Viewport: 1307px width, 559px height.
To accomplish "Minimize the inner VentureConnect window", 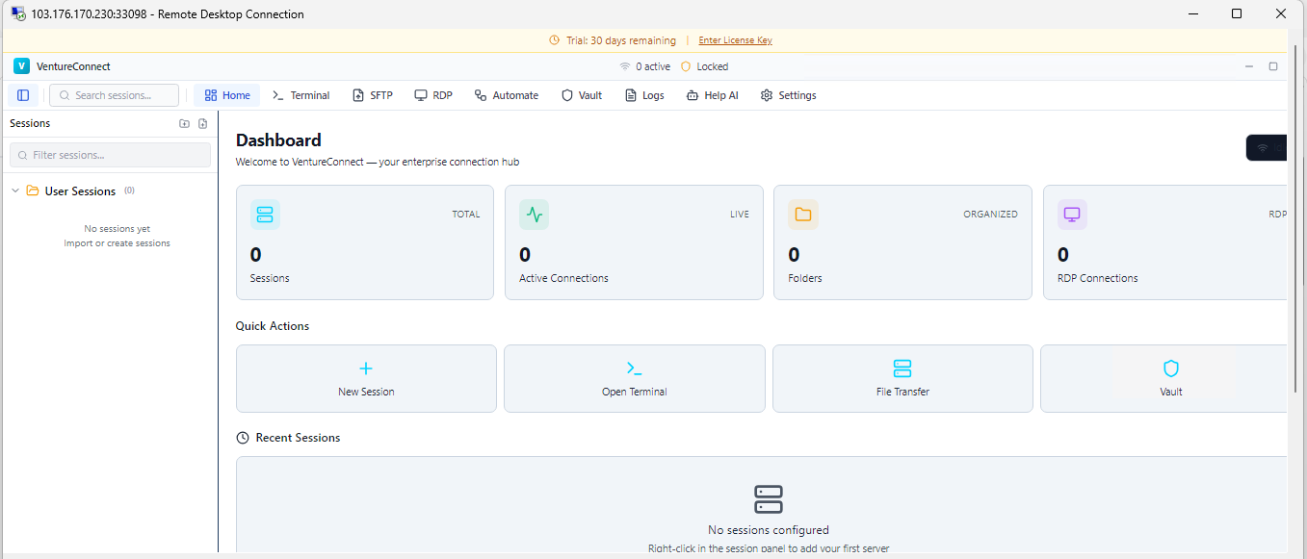I will pos(1249,66).
